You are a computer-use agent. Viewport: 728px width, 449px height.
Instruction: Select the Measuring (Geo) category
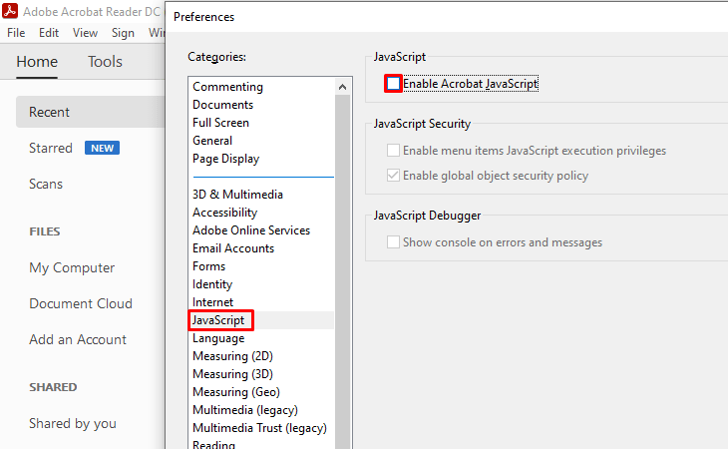[x=236, y=392]
